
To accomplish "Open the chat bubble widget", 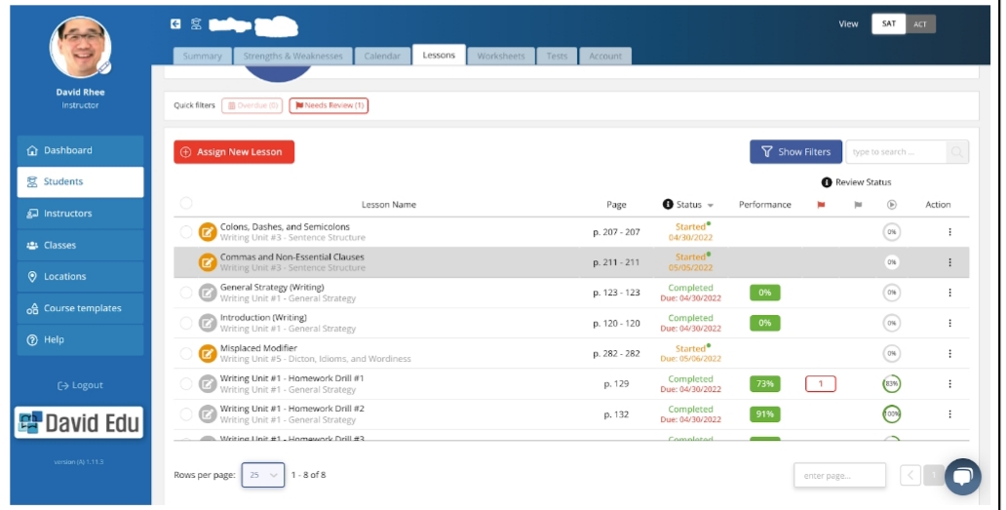I will coord(962,476).
